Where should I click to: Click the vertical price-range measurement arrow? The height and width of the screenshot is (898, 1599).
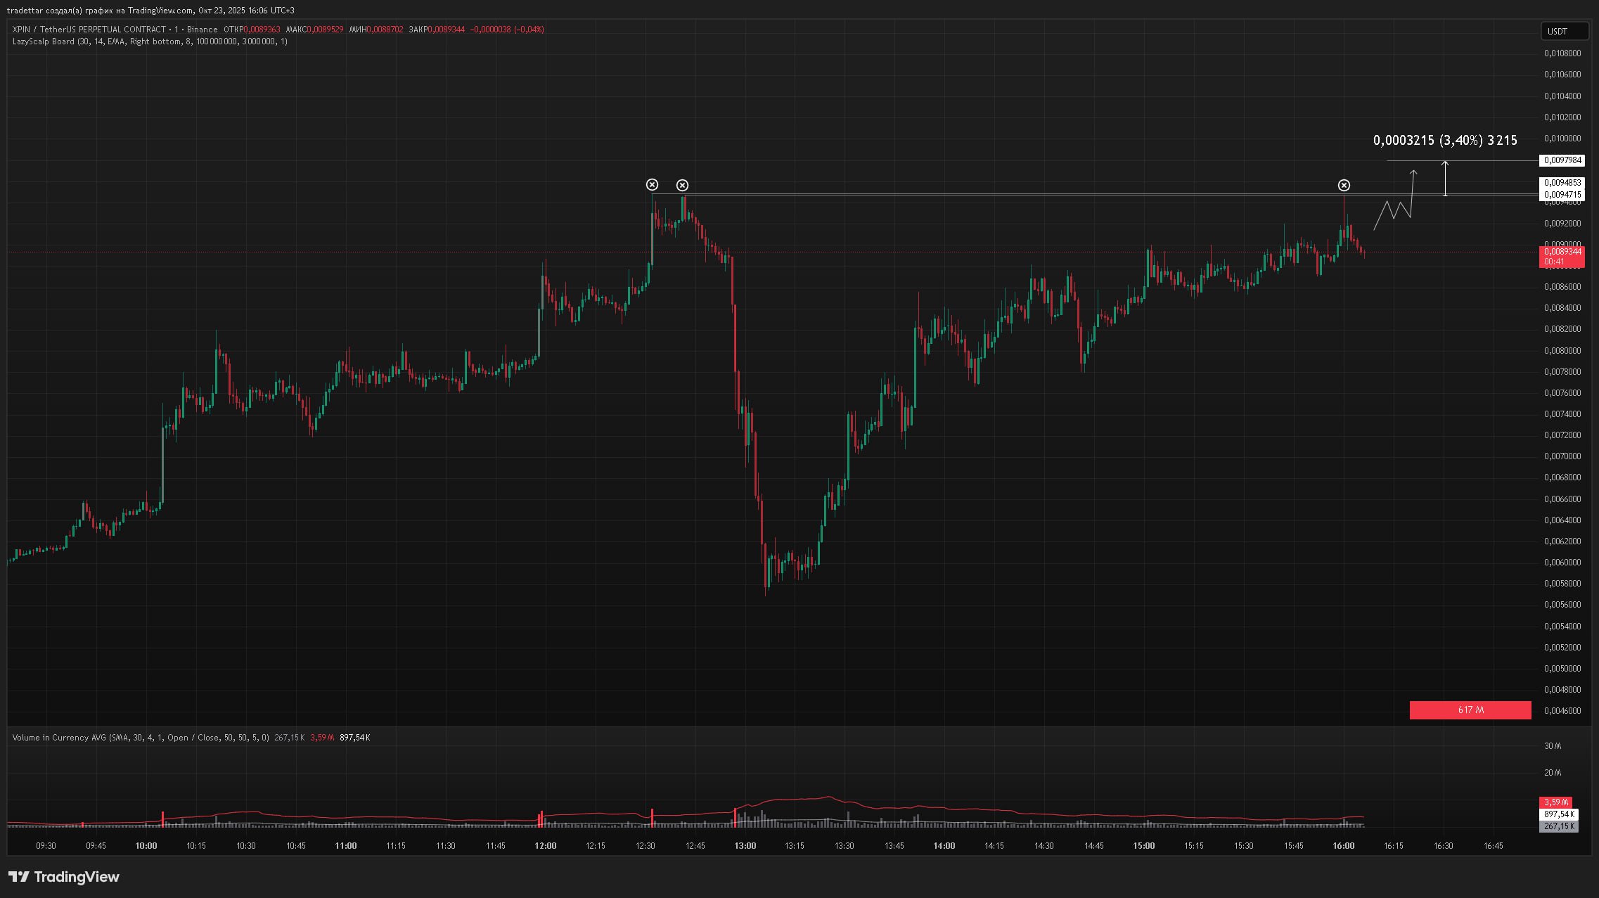click(1445, 178)
